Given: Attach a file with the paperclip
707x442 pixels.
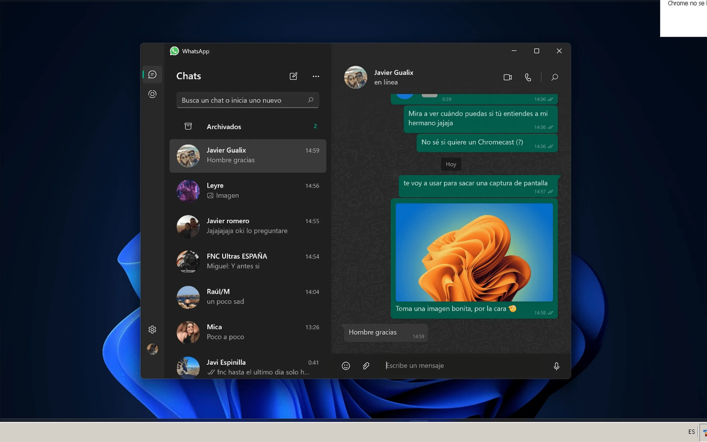Looking at the screenshot, I should coord(366,366).
